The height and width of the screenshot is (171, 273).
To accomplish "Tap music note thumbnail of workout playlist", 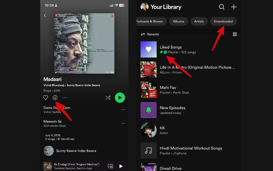I will (x=148, y=150).
